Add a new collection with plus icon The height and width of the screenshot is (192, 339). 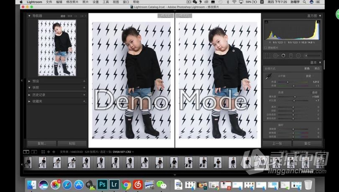pos(84,101)
